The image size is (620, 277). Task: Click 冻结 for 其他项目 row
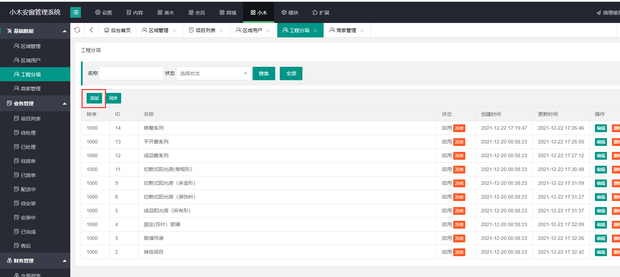[x=459, y=252]
